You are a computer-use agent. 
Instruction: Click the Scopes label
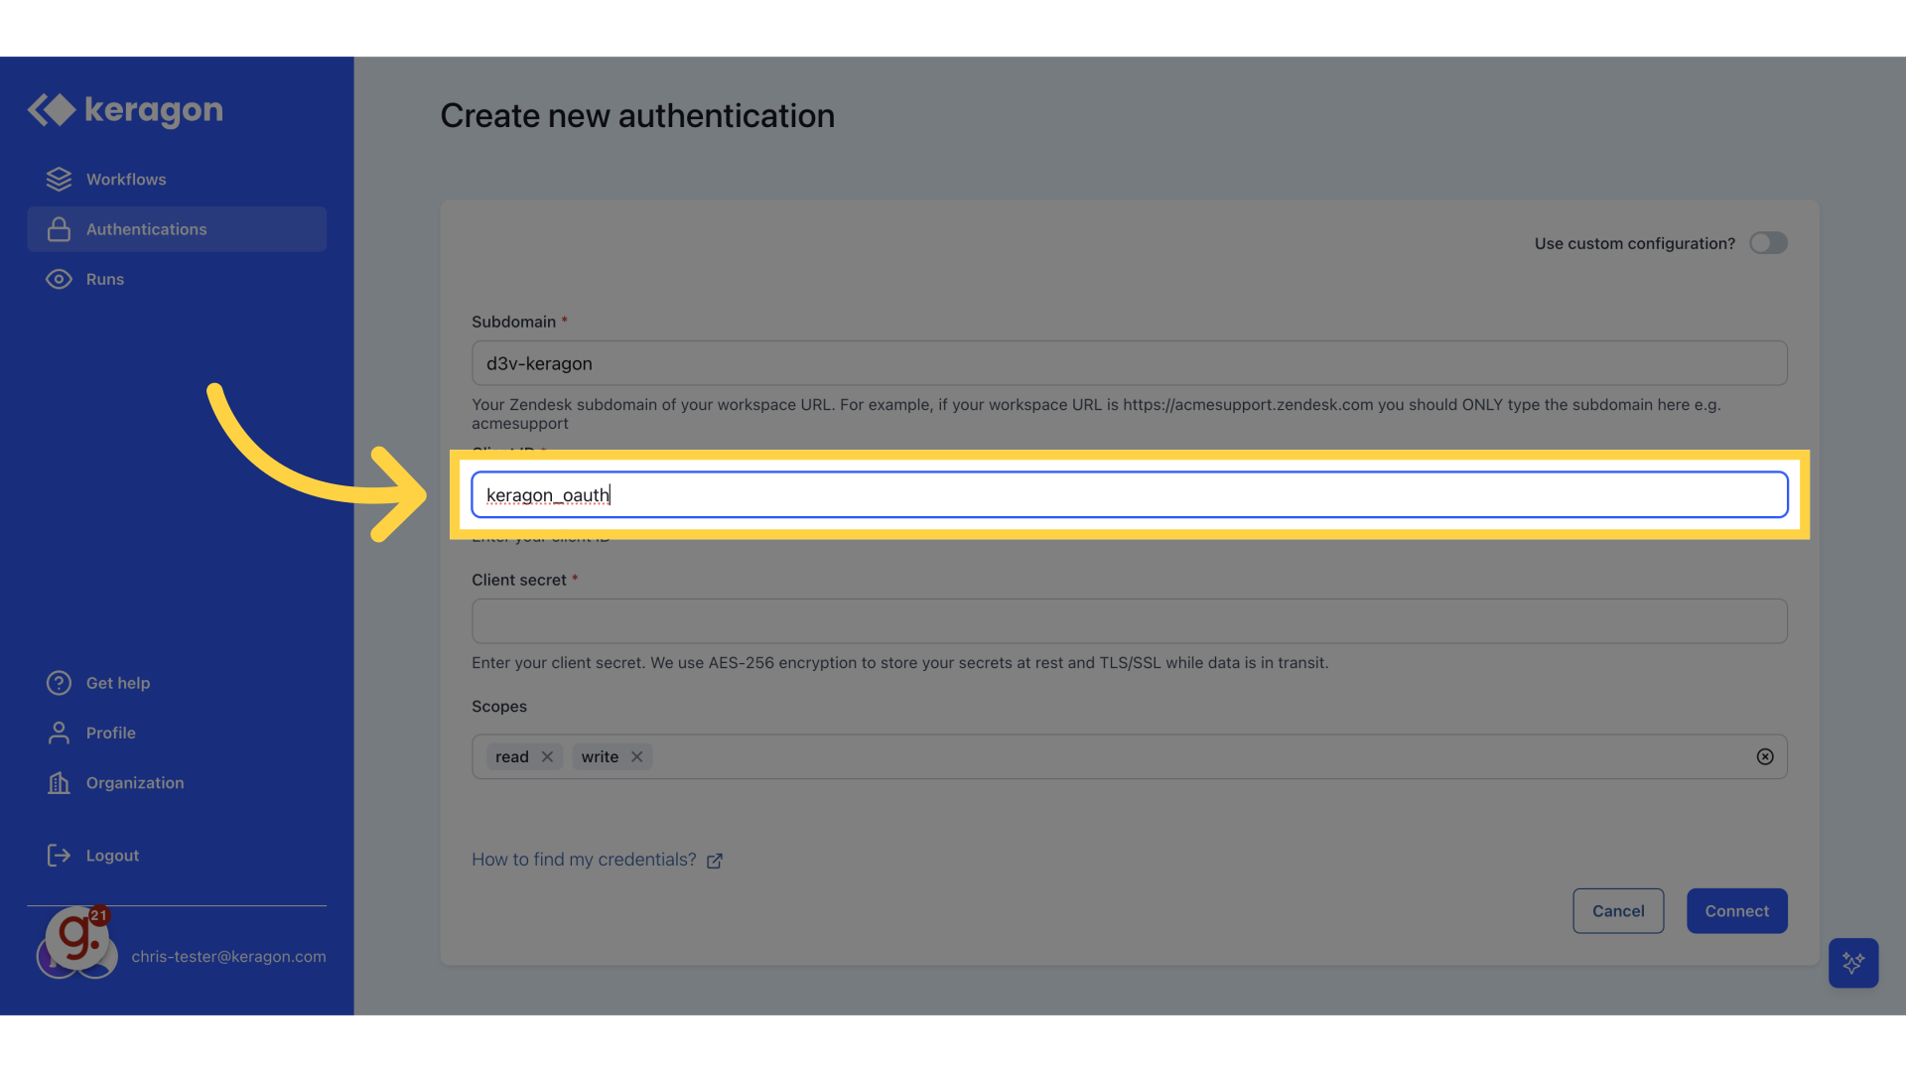pyautogui.click(x=499, y=707)
